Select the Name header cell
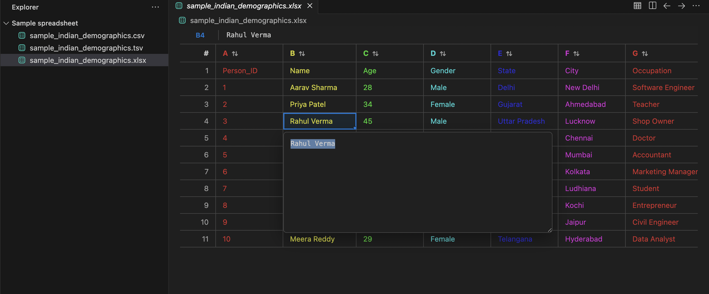 320,71
